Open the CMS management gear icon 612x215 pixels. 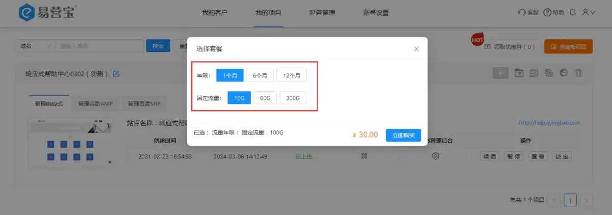pyautogui.click(x=436, y=156)
